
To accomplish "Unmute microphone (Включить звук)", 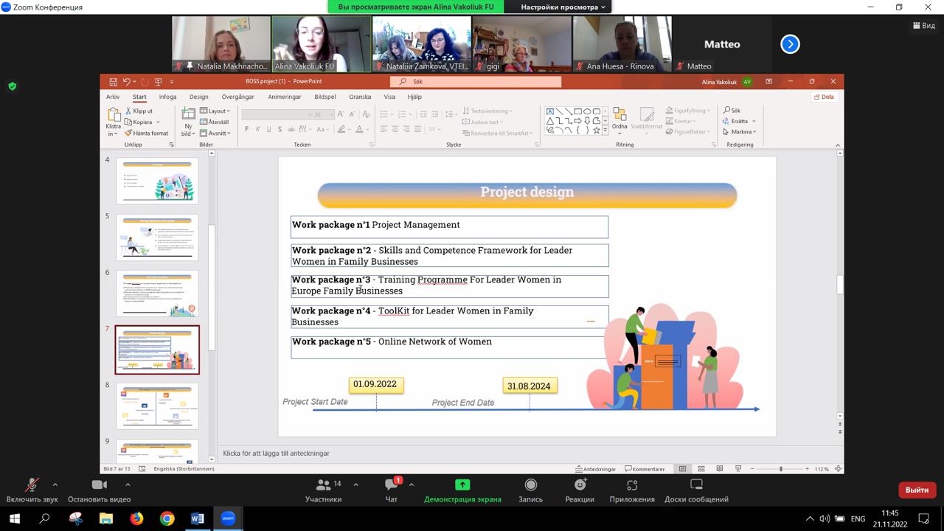I will pos(32,485).
